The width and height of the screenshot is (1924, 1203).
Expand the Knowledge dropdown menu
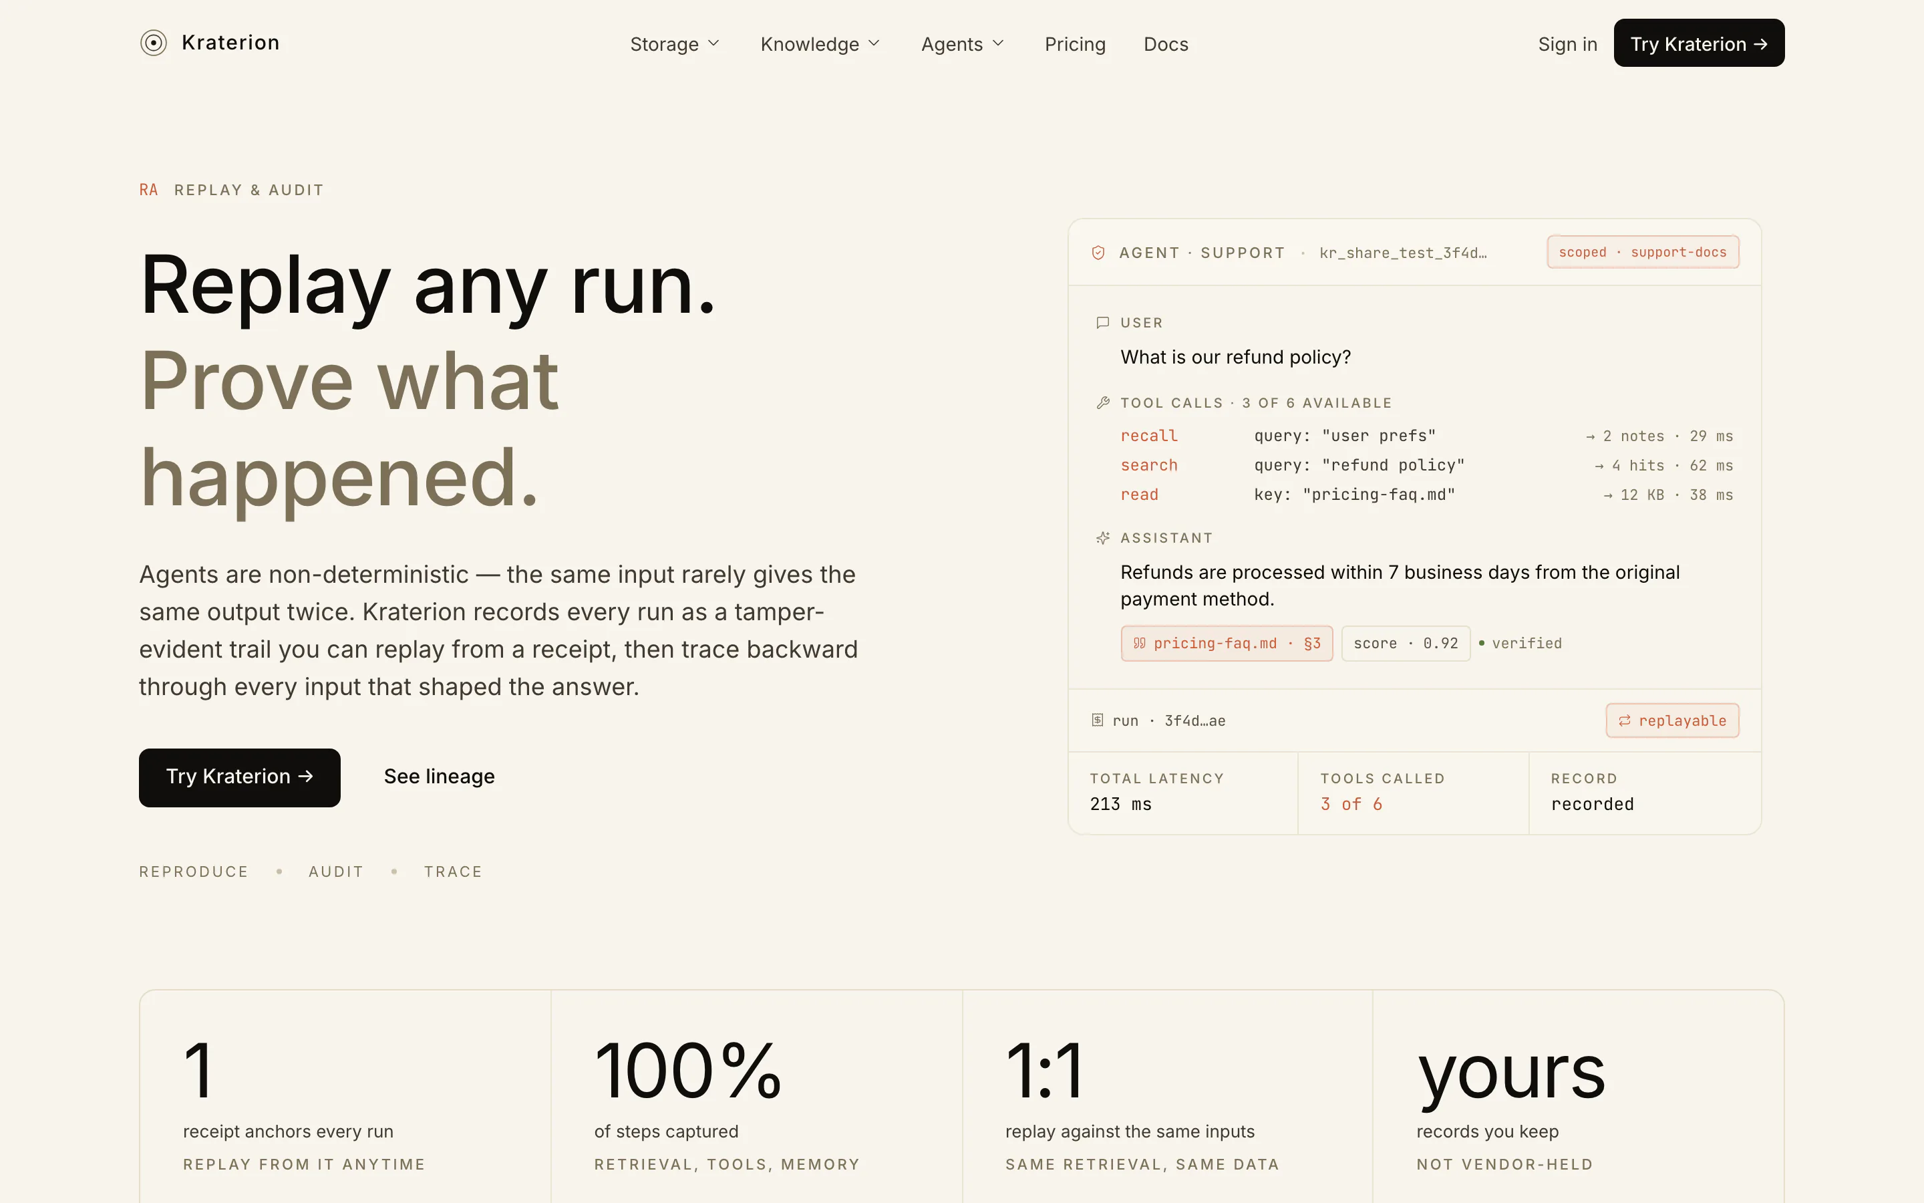pos(820,43)
